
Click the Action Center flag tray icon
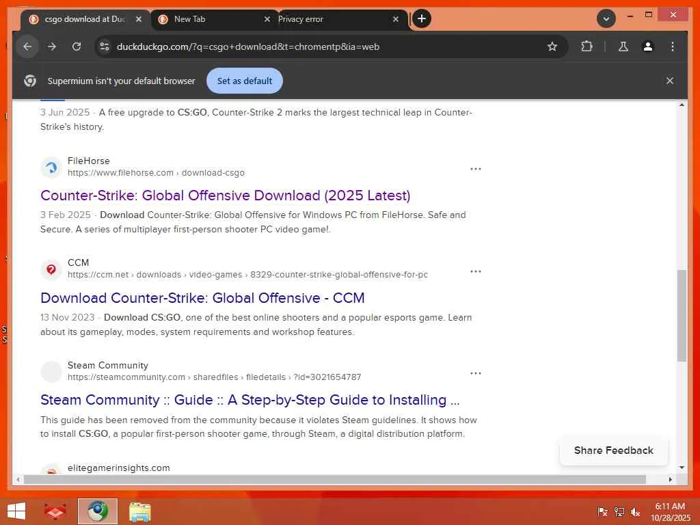click(x=602, y=511)
